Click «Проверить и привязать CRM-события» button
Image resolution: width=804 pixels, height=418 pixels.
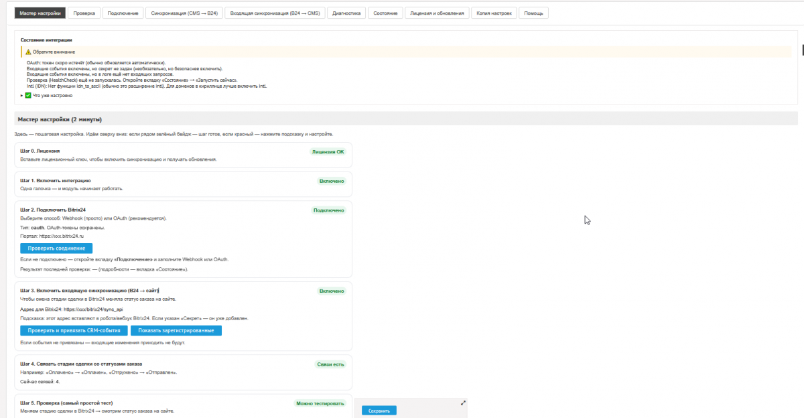[x=74, y=330]
